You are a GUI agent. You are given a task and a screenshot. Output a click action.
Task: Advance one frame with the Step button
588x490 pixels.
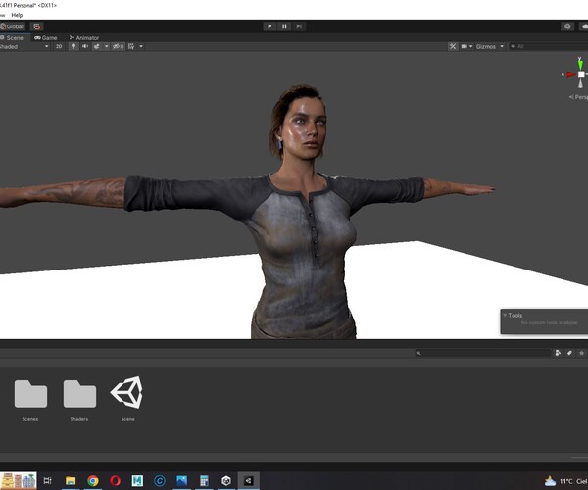coord(299,26)
